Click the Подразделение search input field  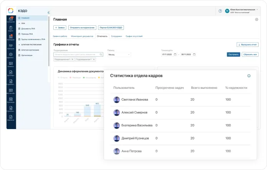point(78,54)
